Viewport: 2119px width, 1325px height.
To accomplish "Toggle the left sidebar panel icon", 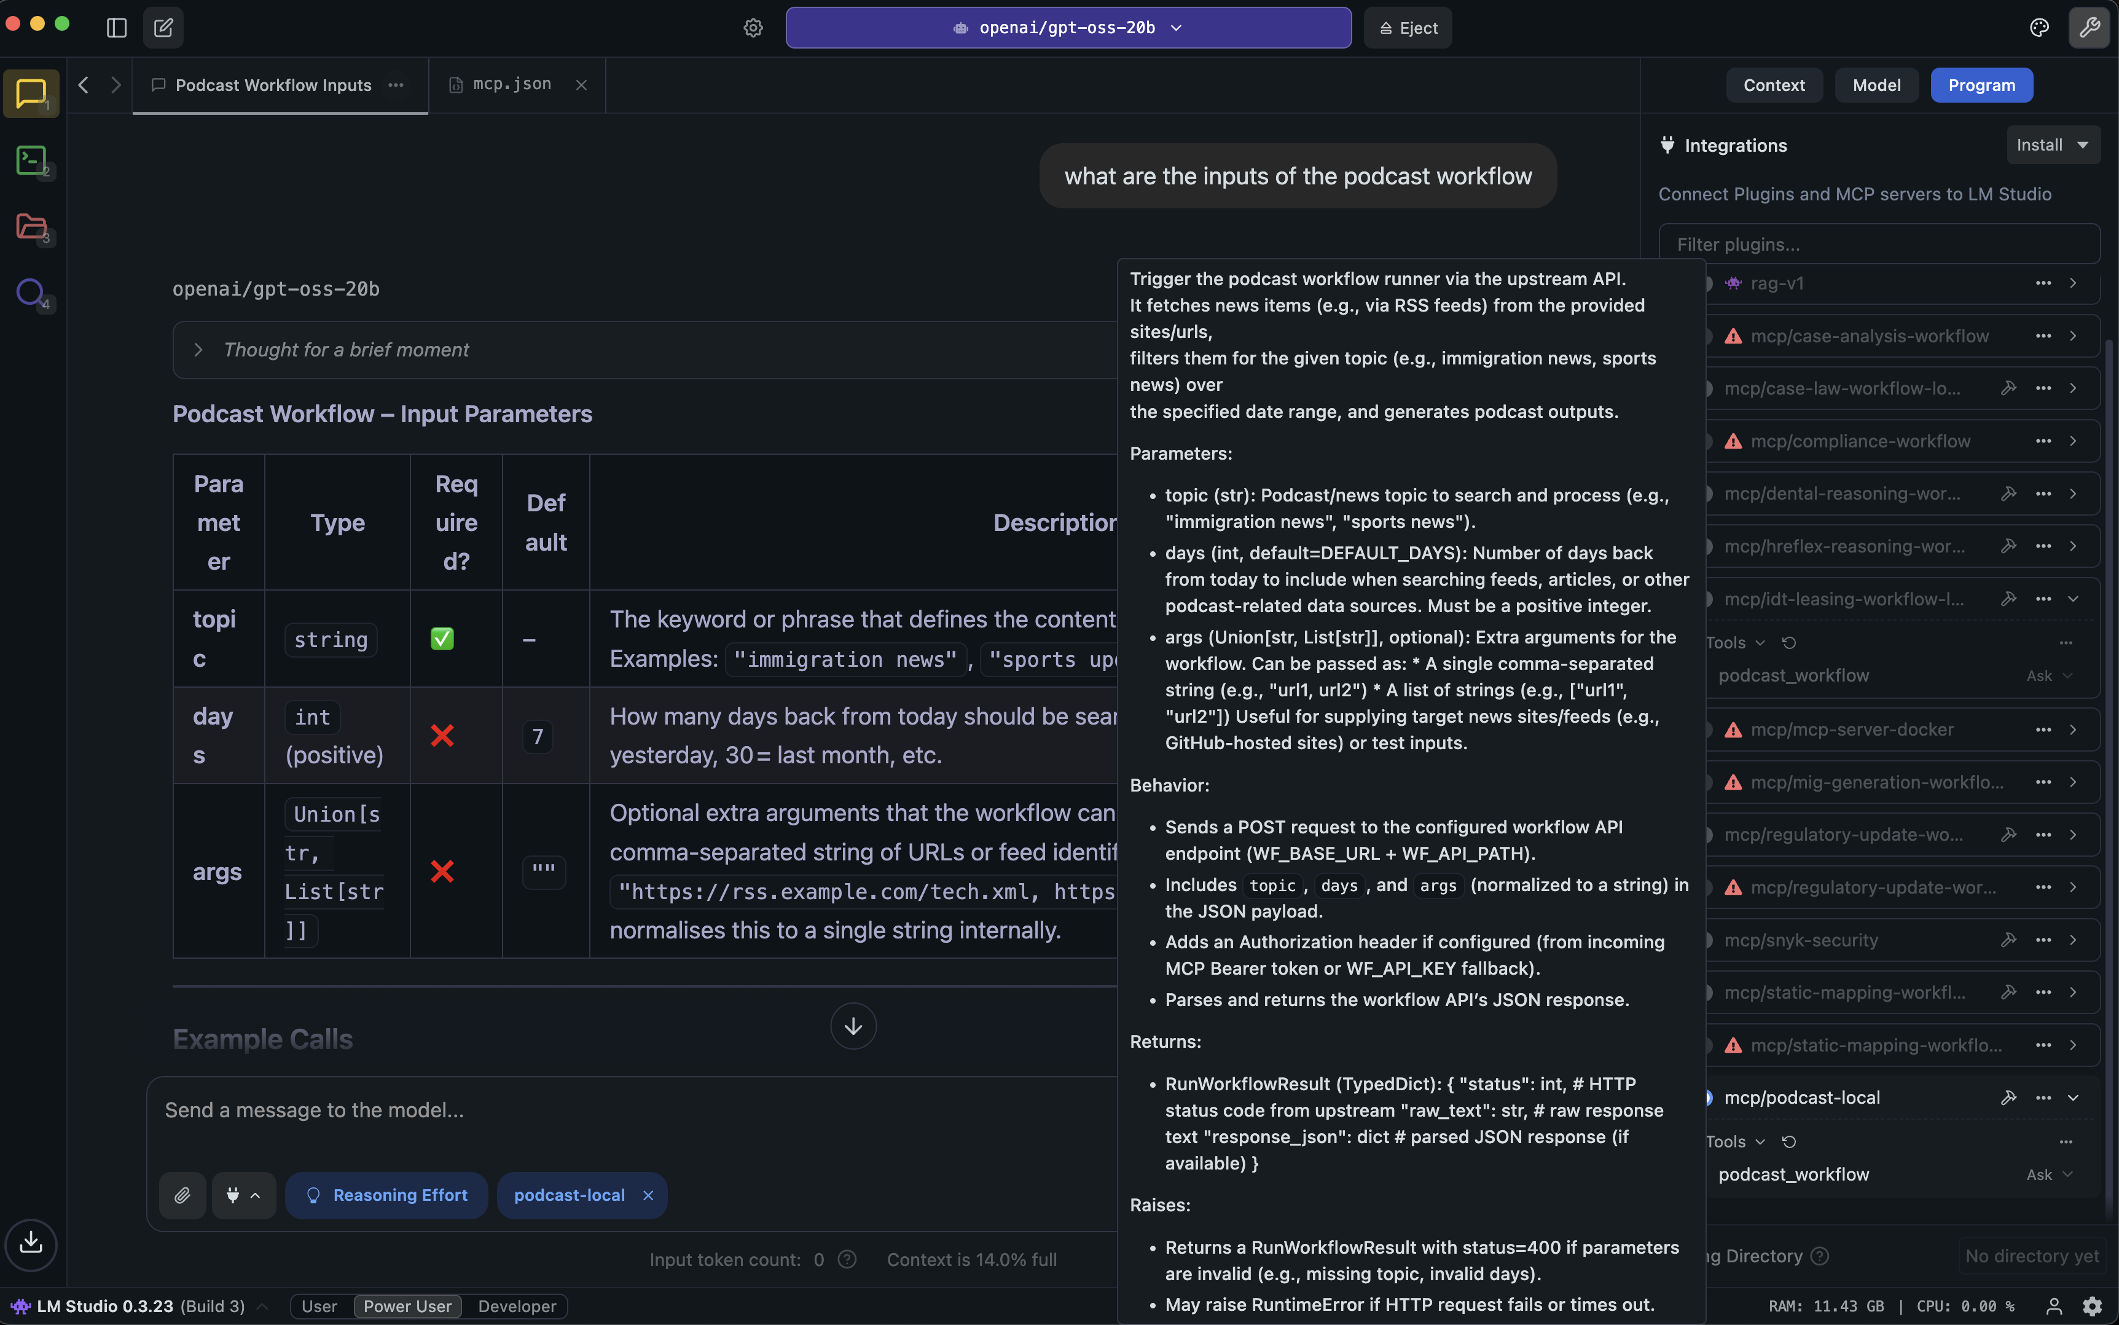I will pos(117,28).
